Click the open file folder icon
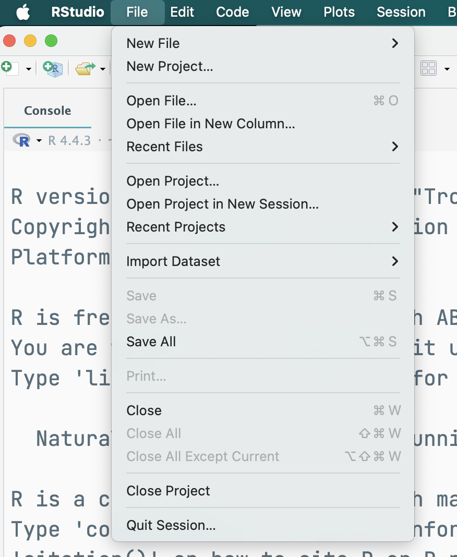The width and height of the screenshot is (457, 557). (85, 68)
